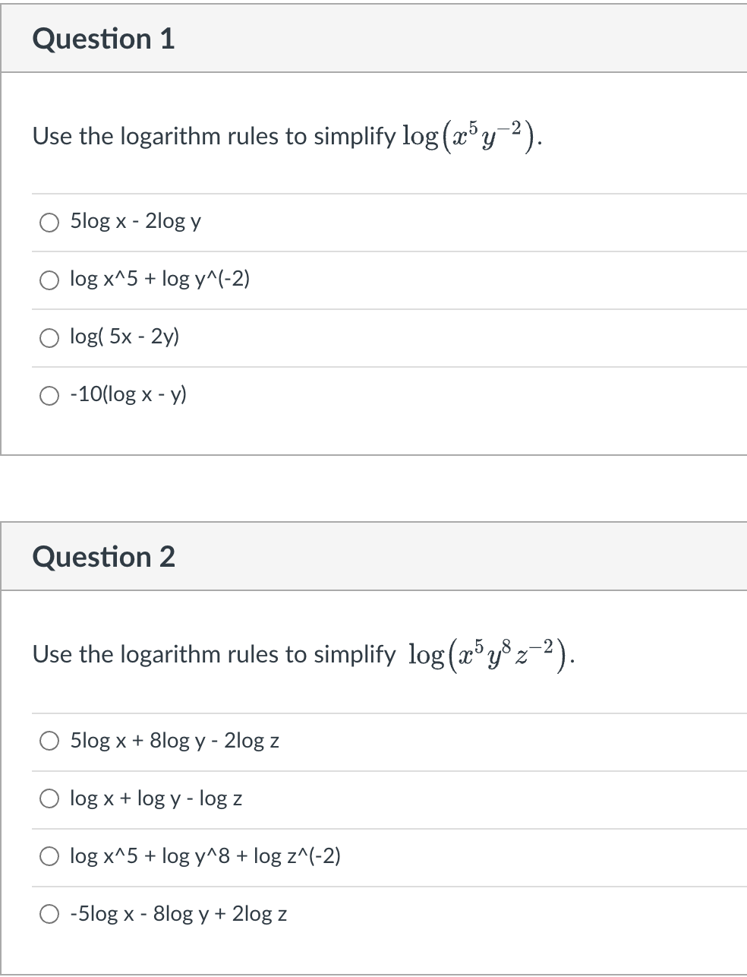The height and width of the screenshot is (977, 747).
Task: Click the radio circle beside "5log x - 2log y"
Action: [49, 223]
